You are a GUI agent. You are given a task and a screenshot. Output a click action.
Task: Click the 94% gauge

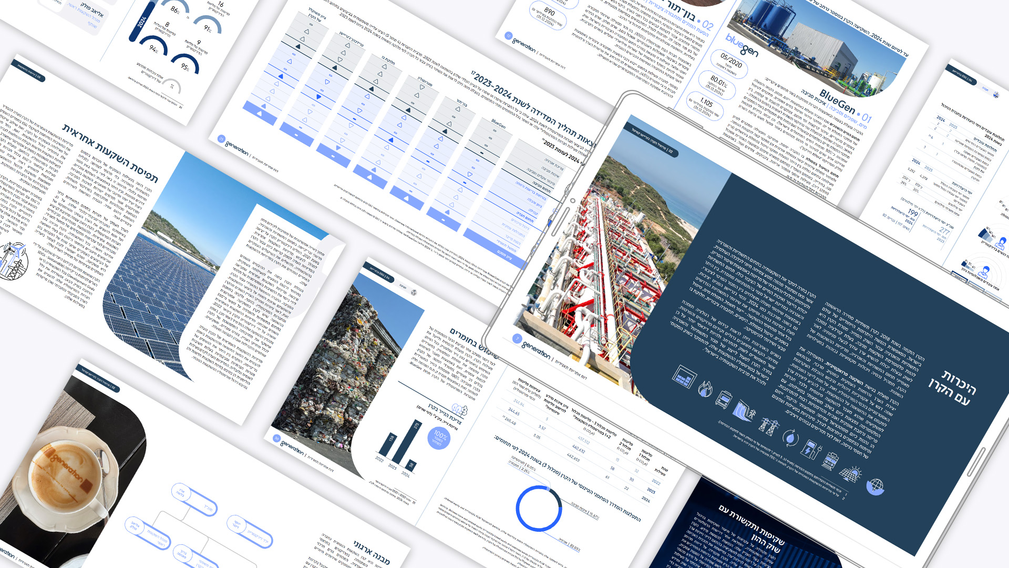coord(153,46)
